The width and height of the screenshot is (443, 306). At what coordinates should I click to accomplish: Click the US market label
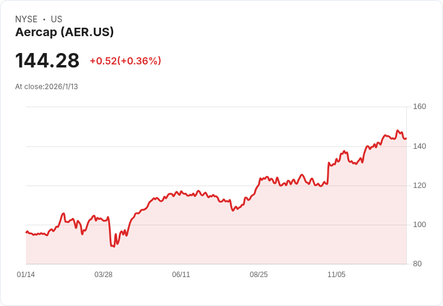click(x=57, y=19)
